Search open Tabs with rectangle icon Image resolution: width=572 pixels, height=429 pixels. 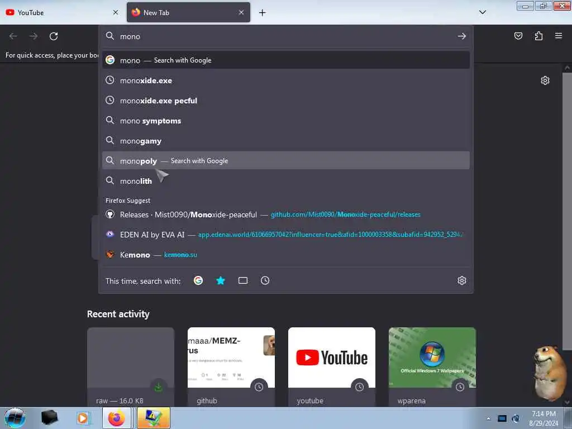[243, 280]
